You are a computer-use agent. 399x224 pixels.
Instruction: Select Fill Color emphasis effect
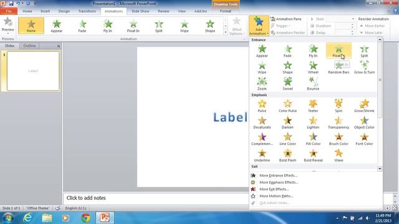(x=313, y=139)
